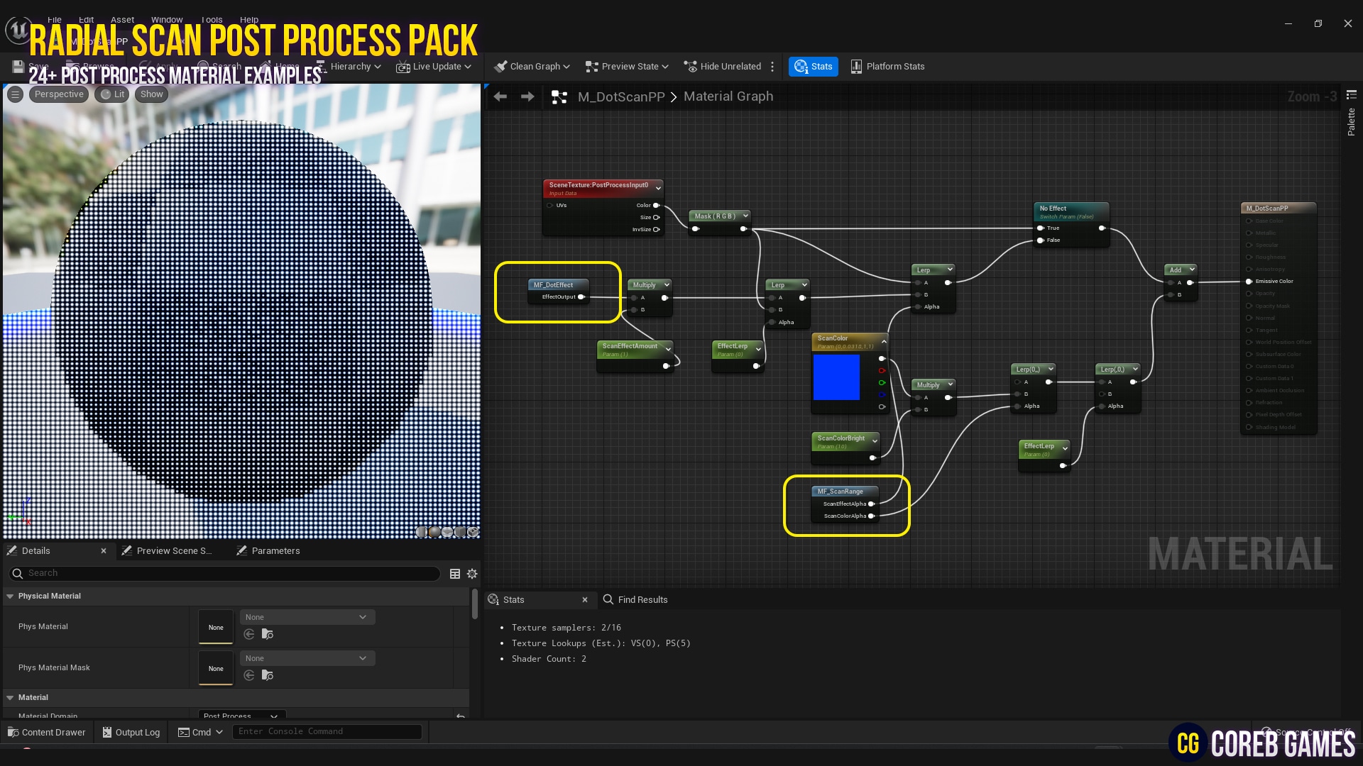Open the viewport options hamburger menu
Viewport: 1363px width, 766px height.
15,94
